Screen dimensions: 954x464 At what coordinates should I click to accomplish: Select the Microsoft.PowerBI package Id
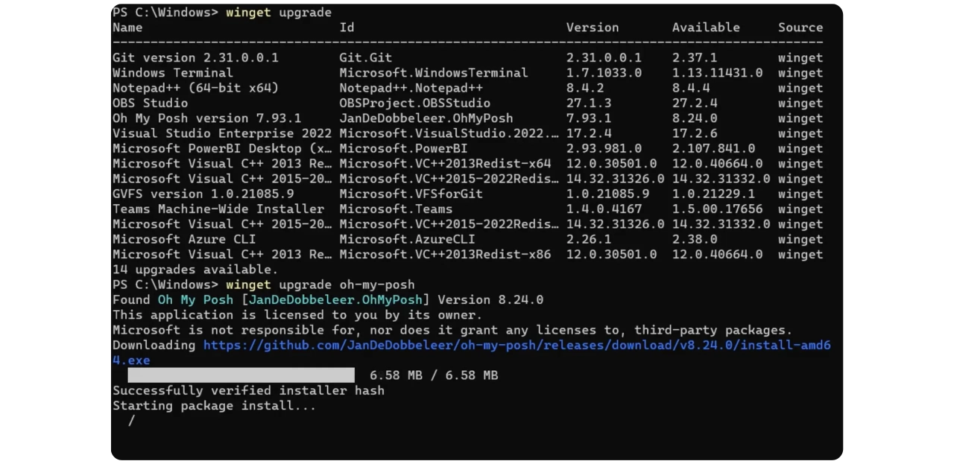pyautogui.click(x=403, y=149)
